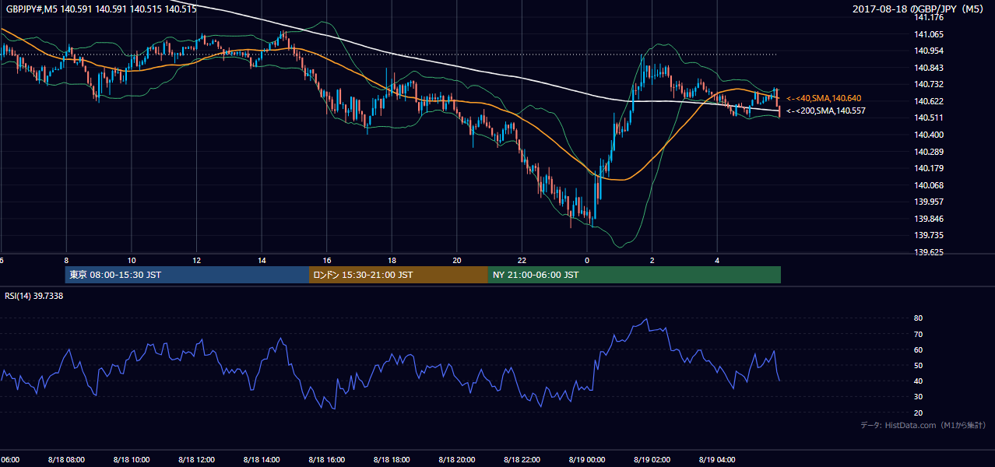Click the RSI scale value 60
995x467 pixels.
(918, 349)
